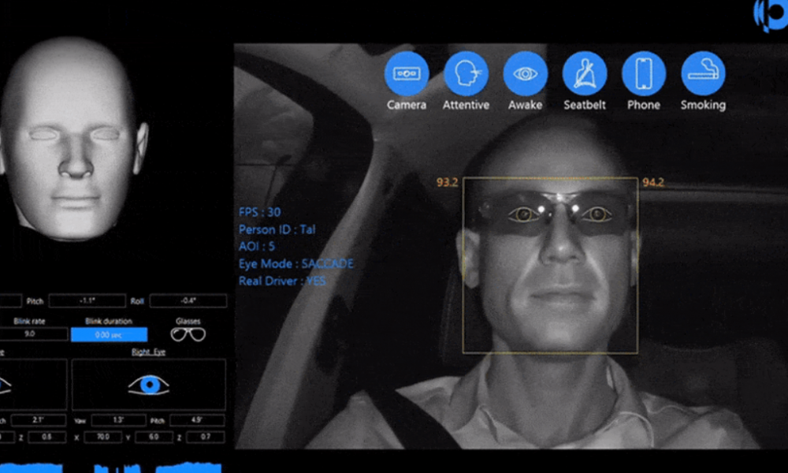
Task: Select the Attentive head icon
Action: point(466,73)
